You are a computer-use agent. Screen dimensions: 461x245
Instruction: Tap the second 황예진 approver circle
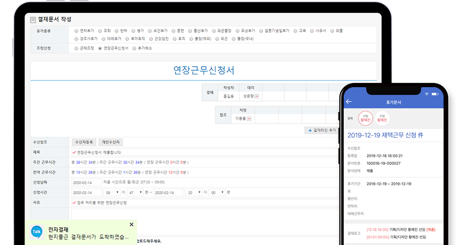point(382,118)
